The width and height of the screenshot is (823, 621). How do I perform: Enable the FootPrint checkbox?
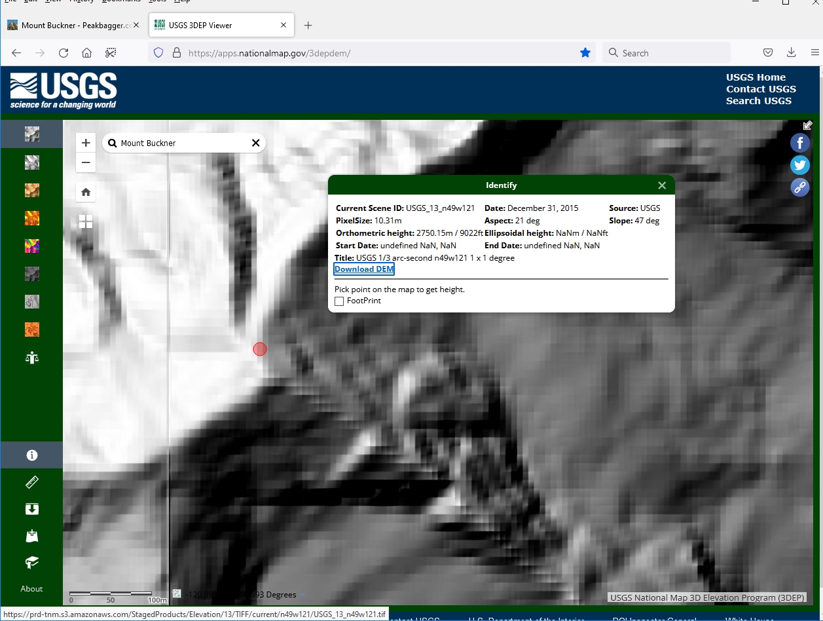click(339, 301)
